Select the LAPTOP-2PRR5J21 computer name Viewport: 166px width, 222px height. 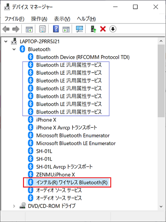coord(40,41)
